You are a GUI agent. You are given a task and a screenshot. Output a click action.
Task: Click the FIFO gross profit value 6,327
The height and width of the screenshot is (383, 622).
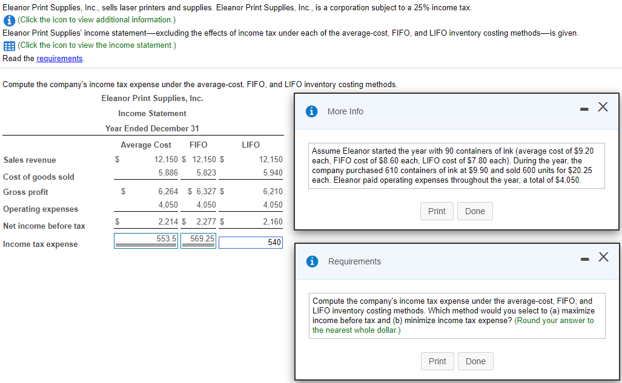(x=207, y=191)
